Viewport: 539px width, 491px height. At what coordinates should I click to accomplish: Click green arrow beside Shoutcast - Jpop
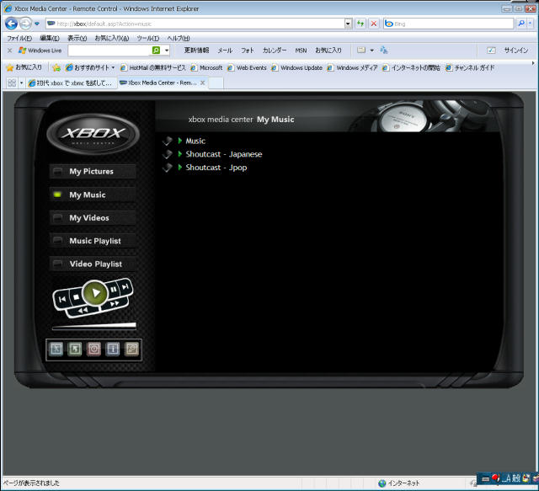[179, 167]
